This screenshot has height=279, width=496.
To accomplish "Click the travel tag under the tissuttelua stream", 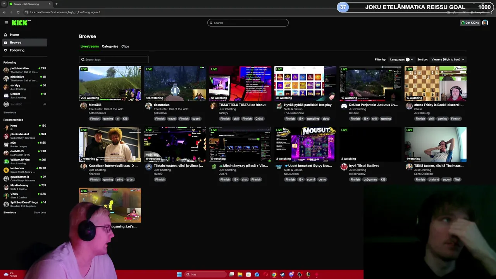I will [172, 119].
